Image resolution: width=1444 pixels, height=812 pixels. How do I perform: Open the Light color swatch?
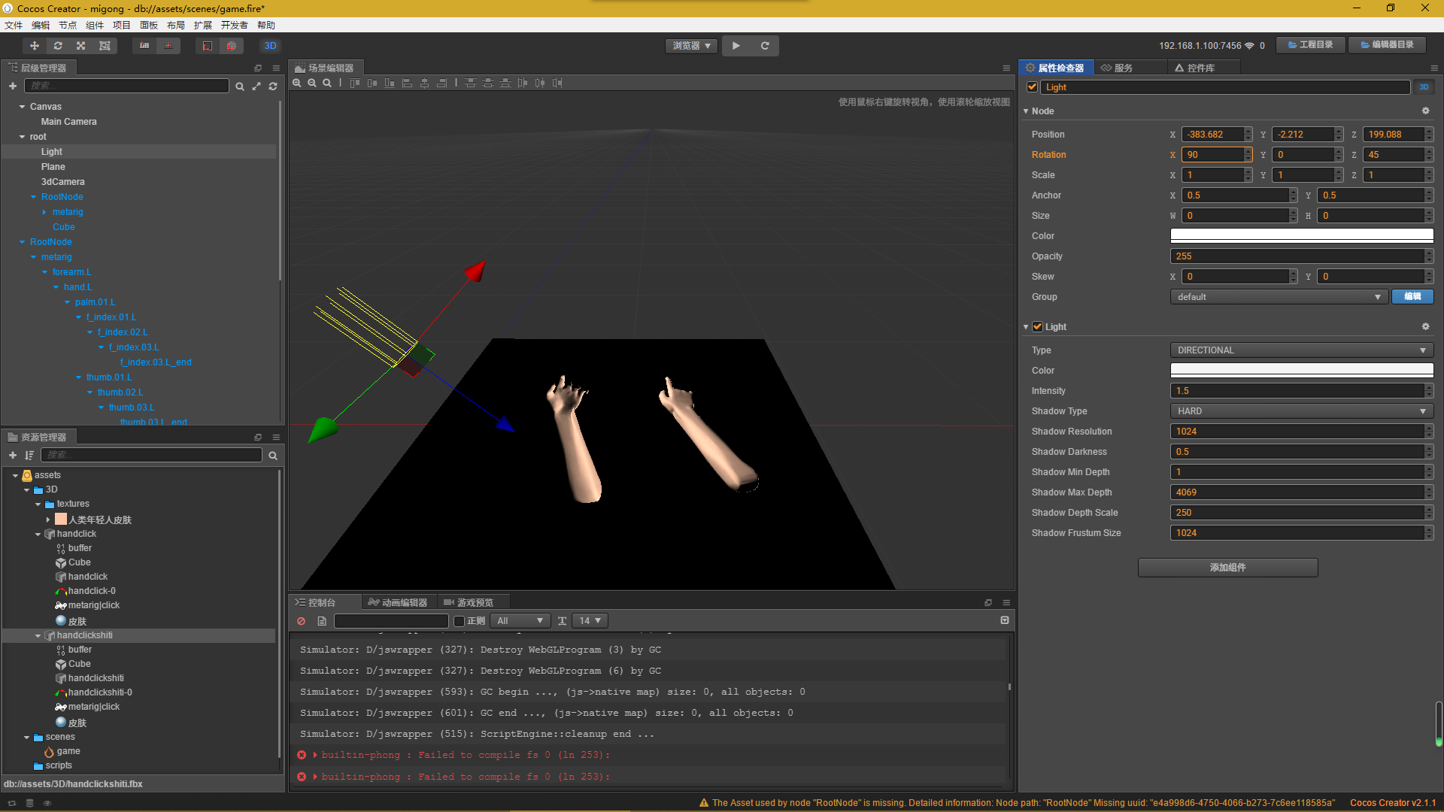[1301, 371]
